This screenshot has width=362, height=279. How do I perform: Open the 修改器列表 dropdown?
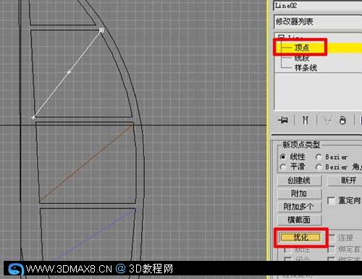click(x=318, y=22)
